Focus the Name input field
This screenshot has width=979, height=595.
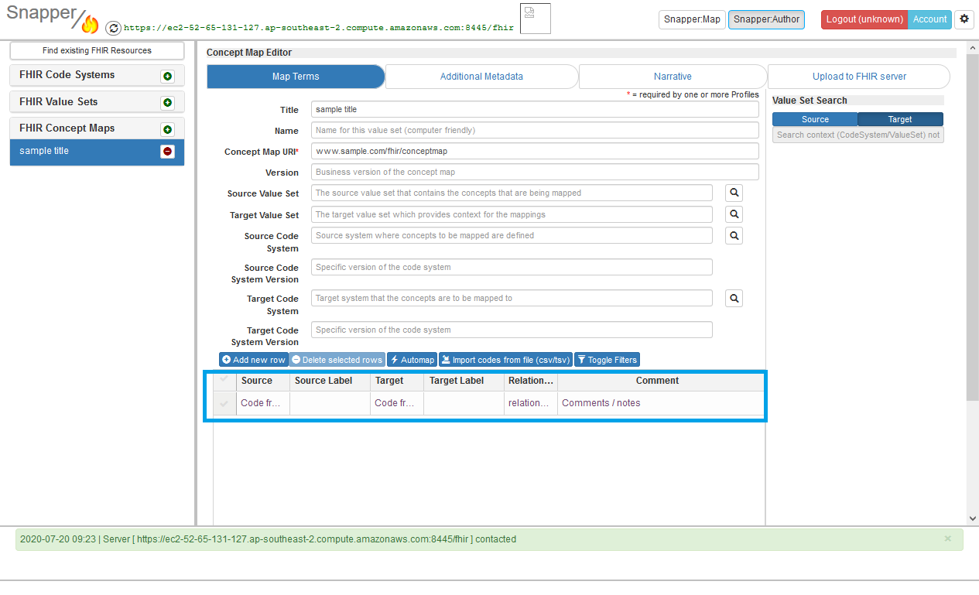535,130
